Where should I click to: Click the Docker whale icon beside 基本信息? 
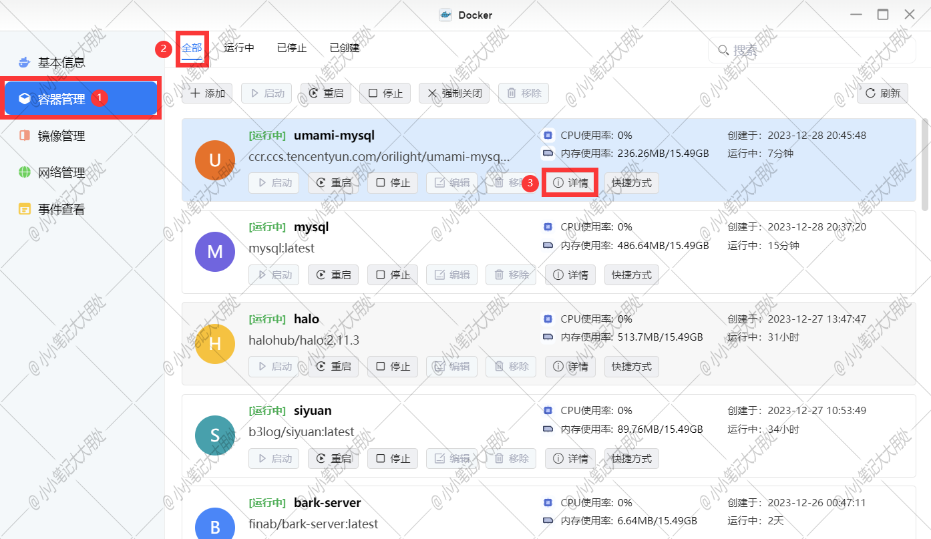(x=25, y=63)
